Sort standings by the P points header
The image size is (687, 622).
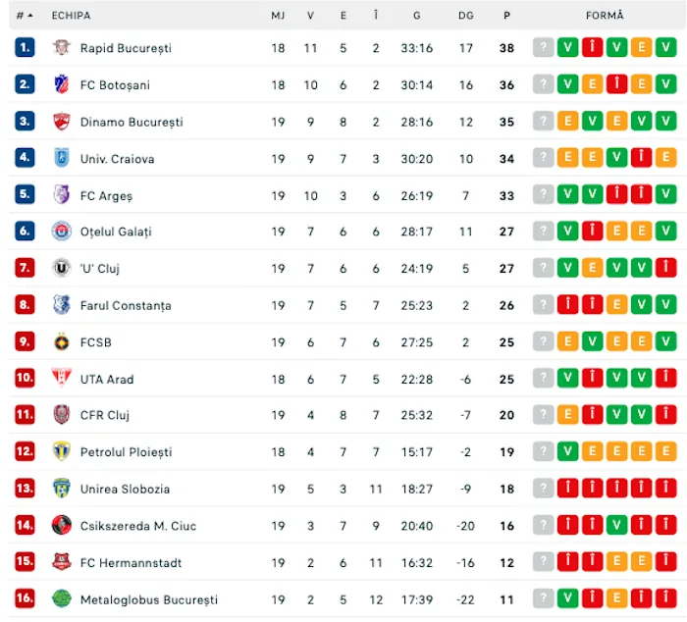(x=506, y=16)
